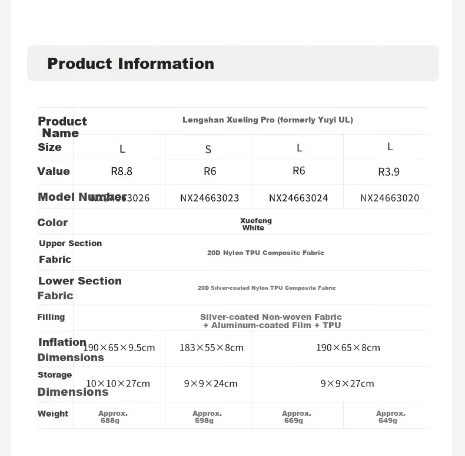Click model number NX24663023

pos(210,198)
